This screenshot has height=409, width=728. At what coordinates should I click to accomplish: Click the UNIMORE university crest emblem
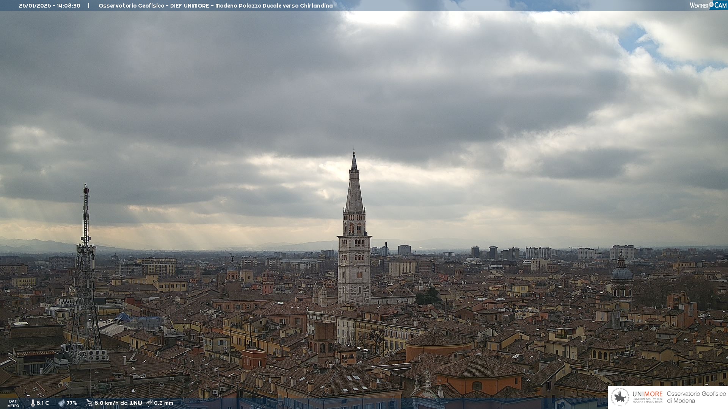[x=620, y=397]
